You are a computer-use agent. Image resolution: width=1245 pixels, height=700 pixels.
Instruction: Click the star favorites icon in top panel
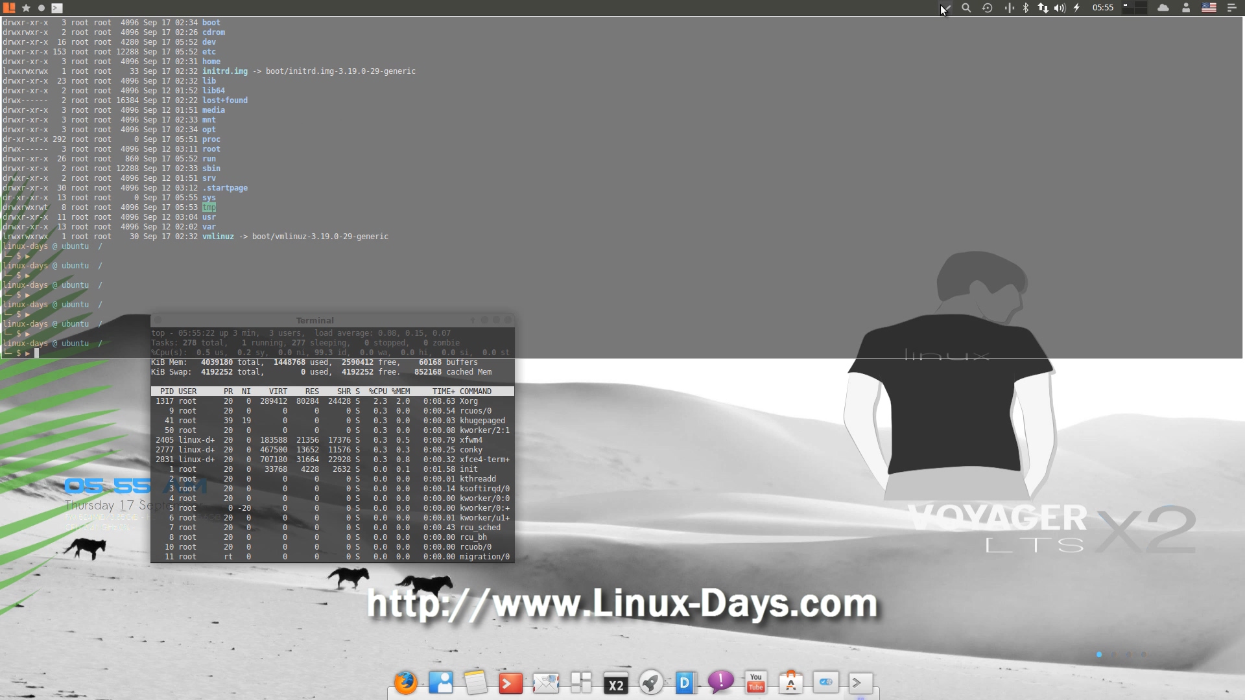point(26,8)
